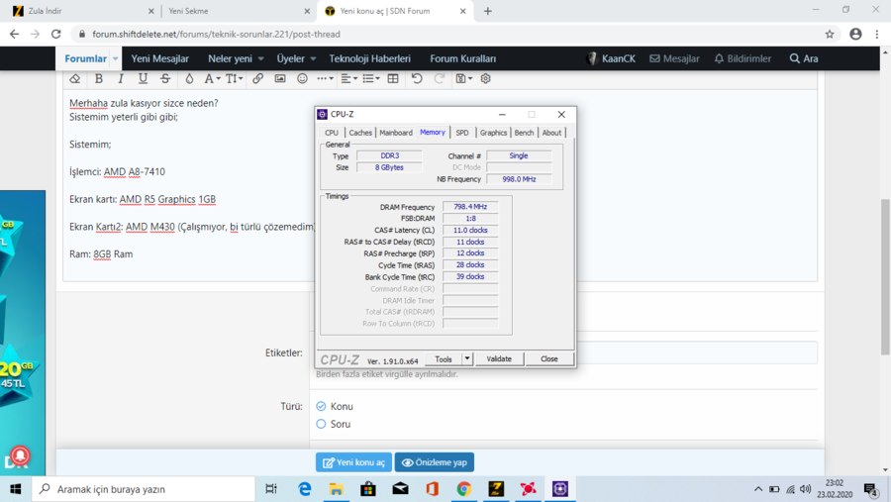Viewport: 891px width, 502px height.
Task: Click the editor settings gear icon
Action: tap(485, 79)
